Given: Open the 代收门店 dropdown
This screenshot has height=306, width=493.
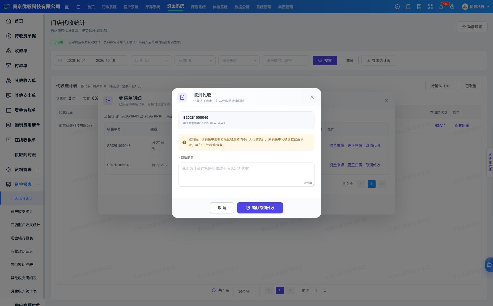Looking at the screenshot, I should 151,60.
